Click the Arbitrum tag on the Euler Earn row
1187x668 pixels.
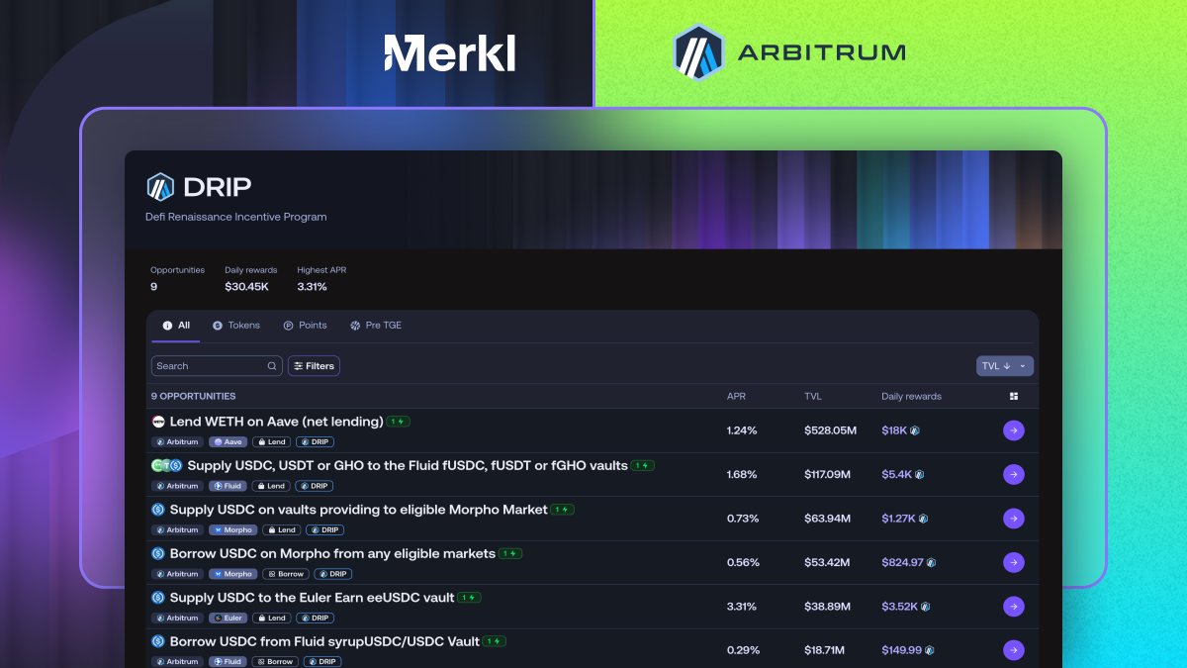(177, 618)
